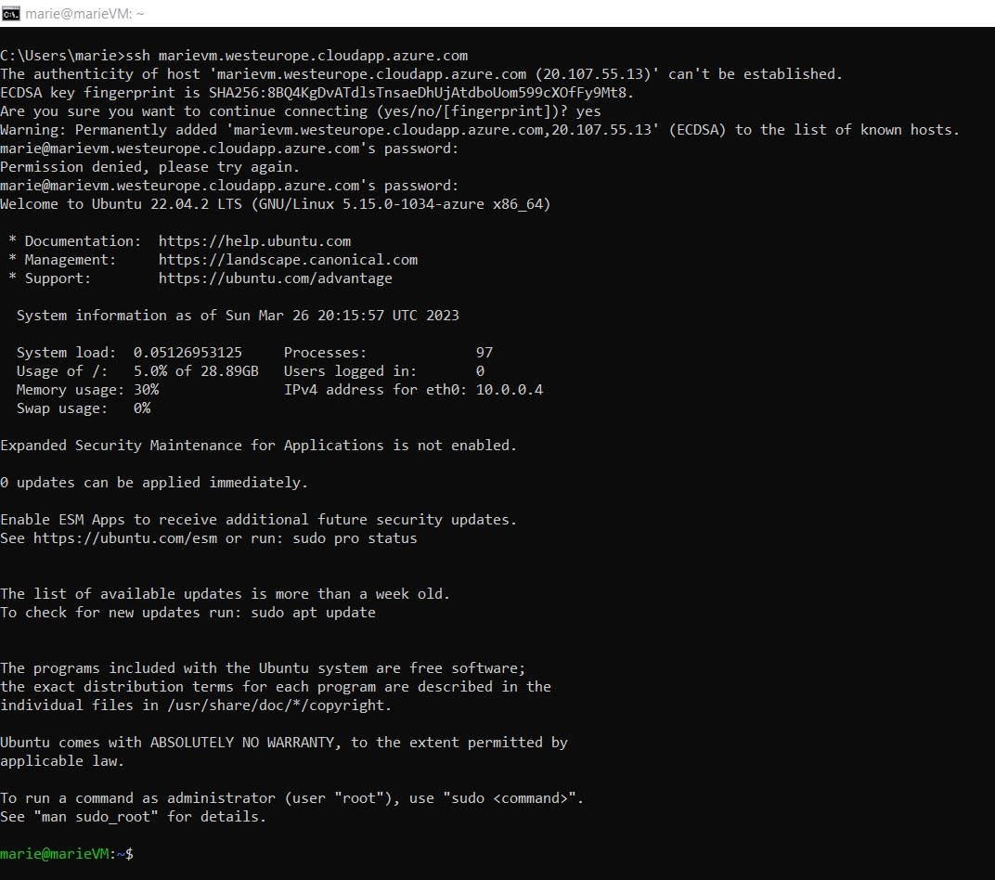Click the '/usr/share/doc/*/copyright' line
Screen dimensions: 995x880
click(196, 705)
